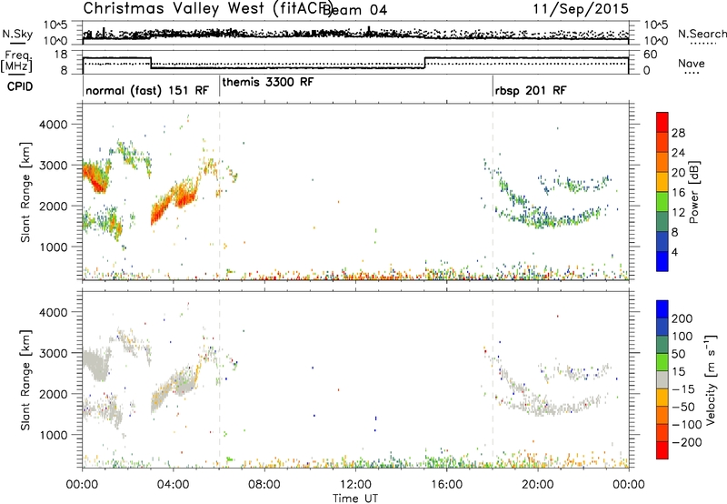Click the "Time UT" axis title
This screenshot has width=727, height=504.
355,499
